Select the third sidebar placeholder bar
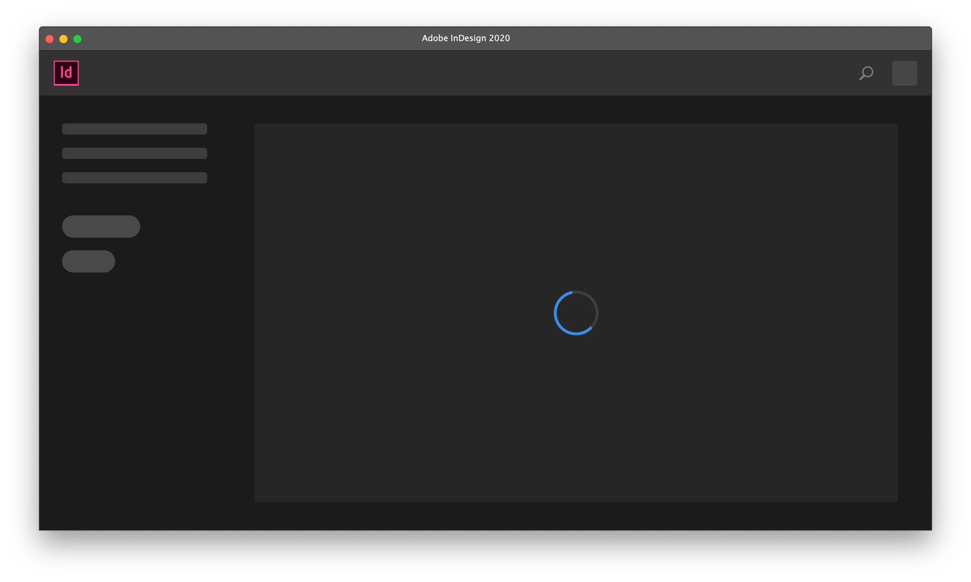Viewport: 971px width, 582px height. (x=134, y=178)
